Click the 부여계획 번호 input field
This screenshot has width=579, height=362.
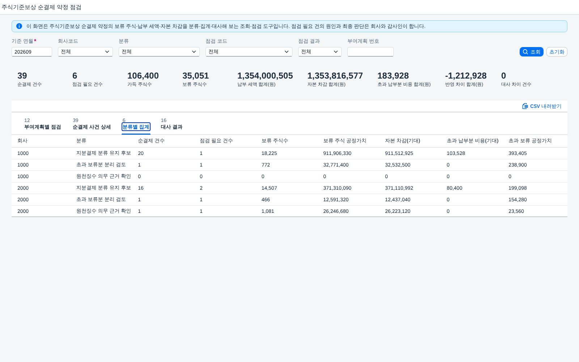tap(370, 52)
